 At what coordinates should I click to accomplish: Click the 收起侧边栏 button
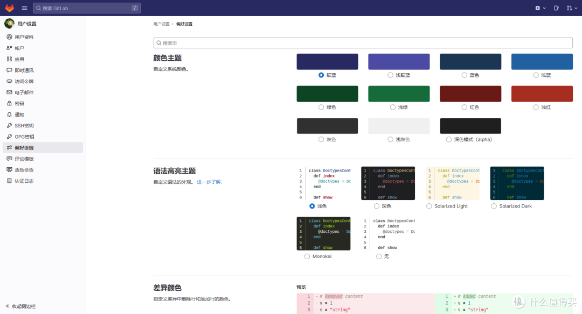[21, 306]
